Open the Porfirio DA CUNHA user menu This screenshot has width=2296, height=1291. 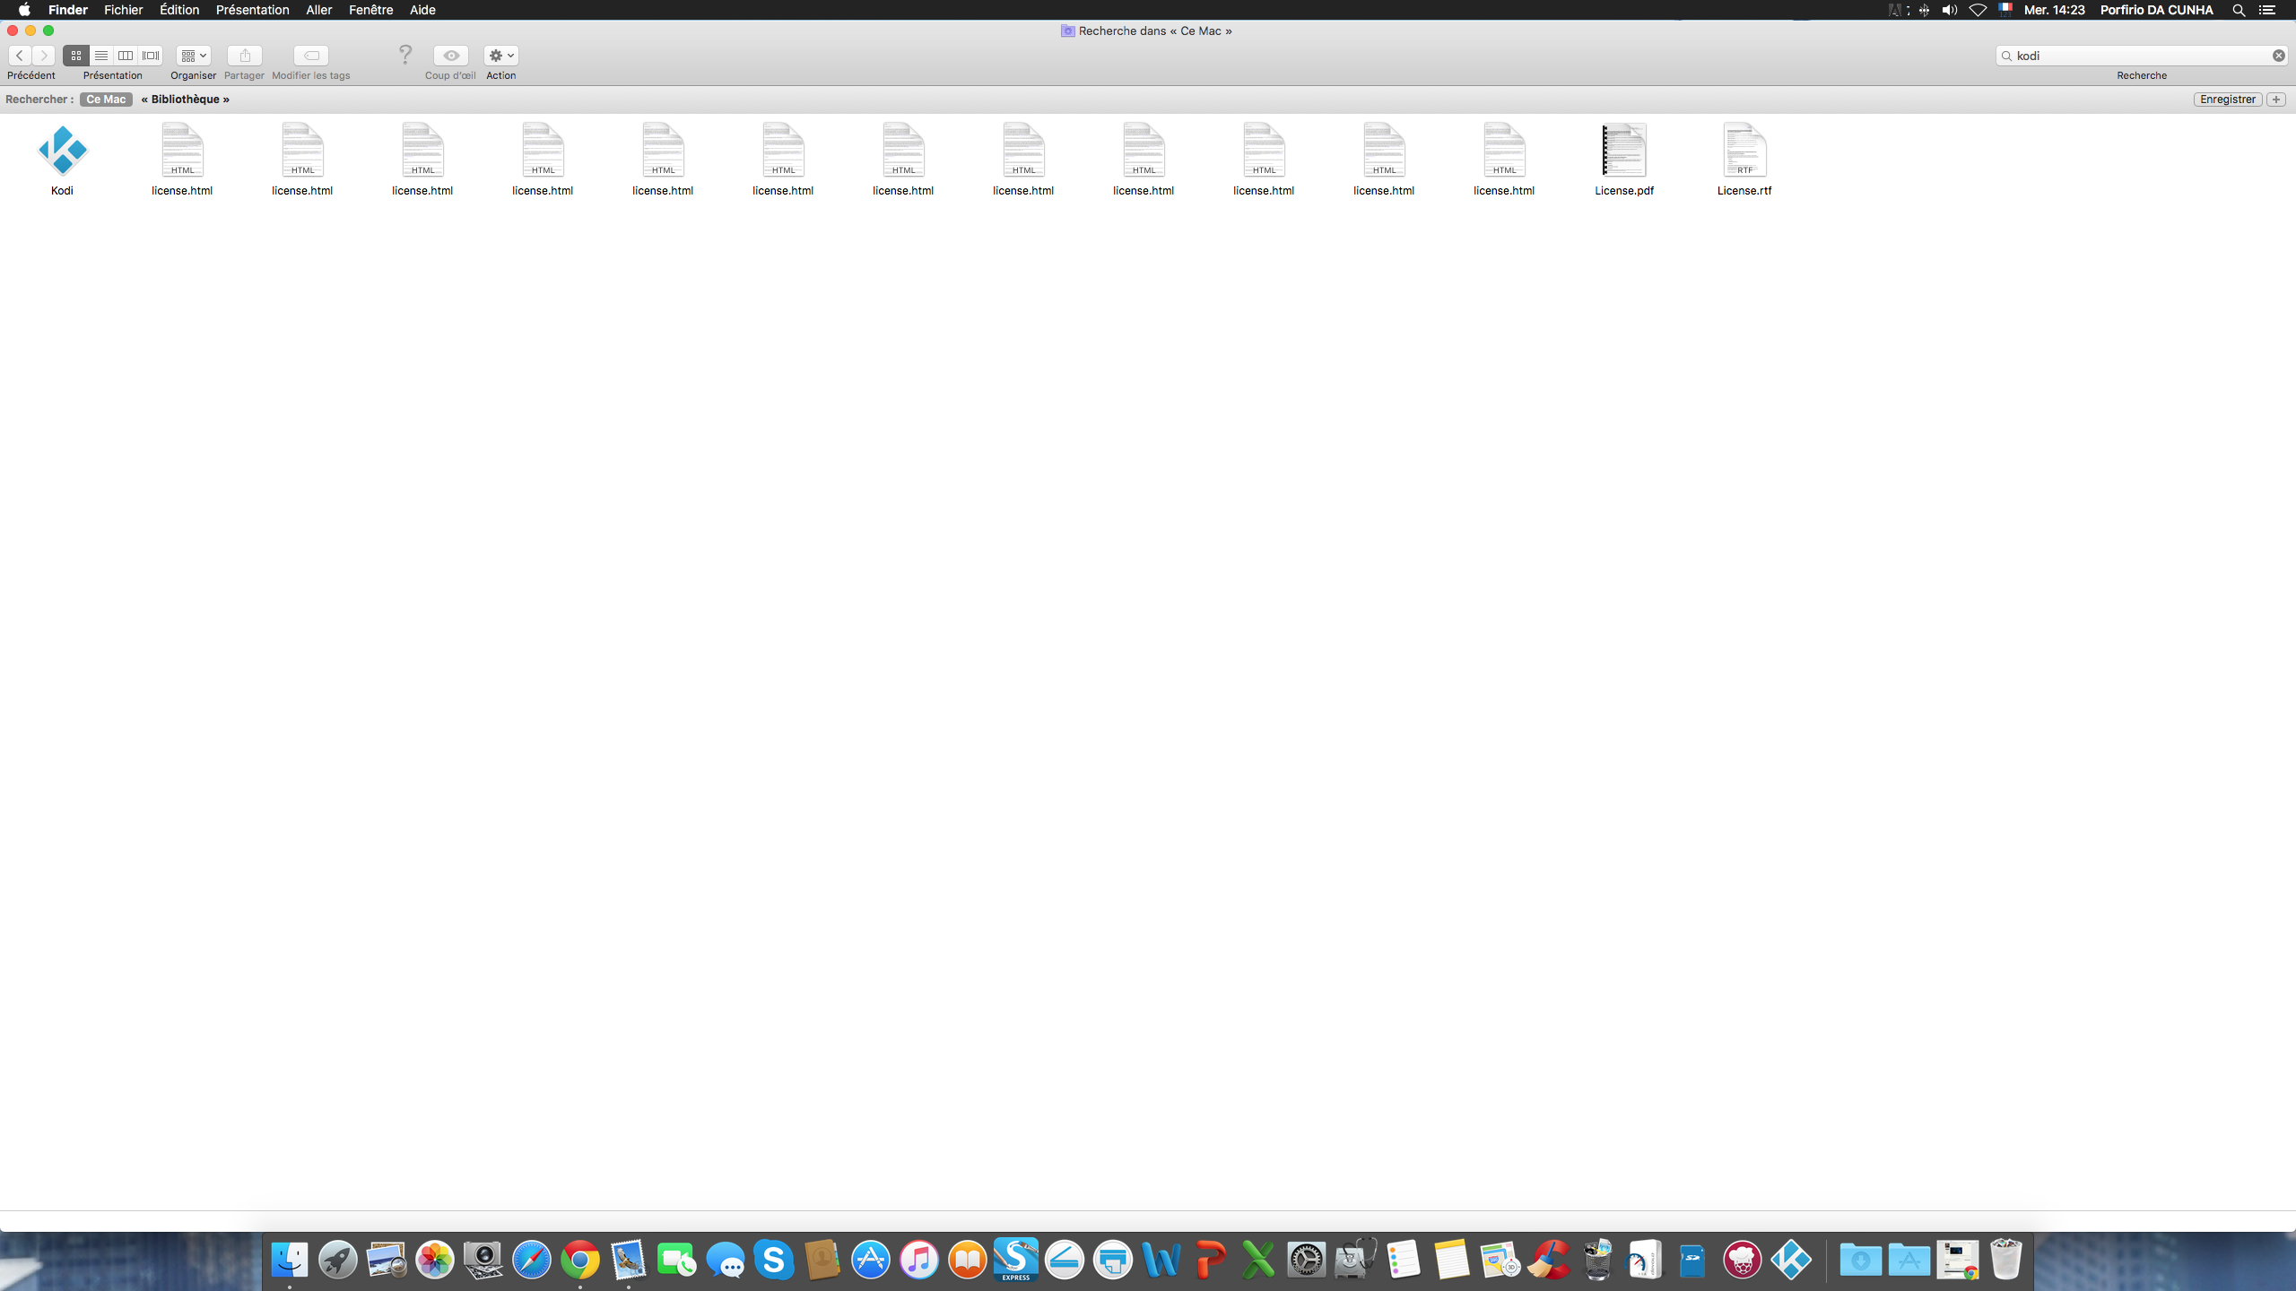point(2157,10)
